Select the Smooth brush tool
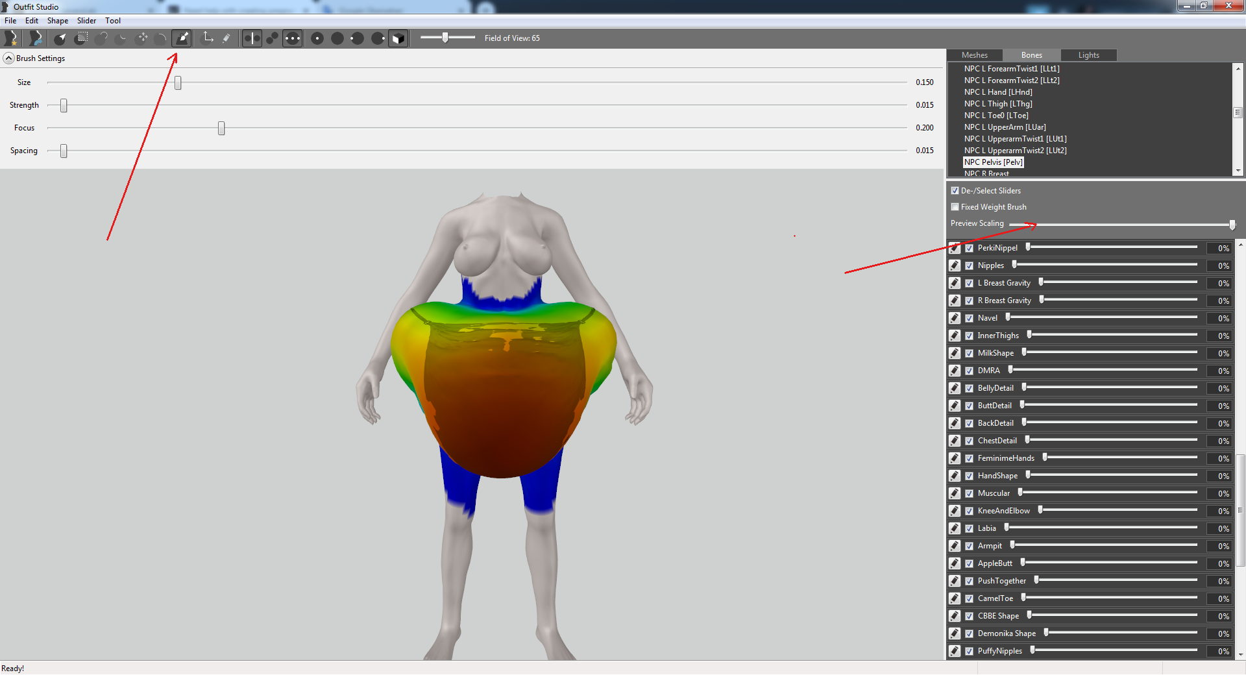 (162, 38)
